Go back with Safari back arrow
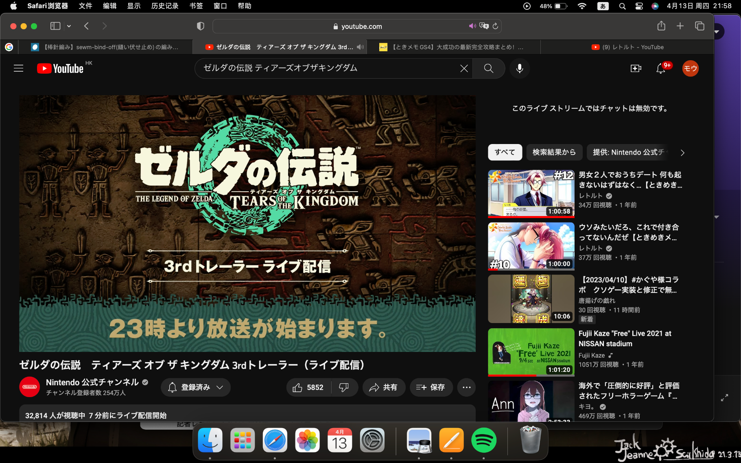741x463 pixels. (x=86, y=26)
